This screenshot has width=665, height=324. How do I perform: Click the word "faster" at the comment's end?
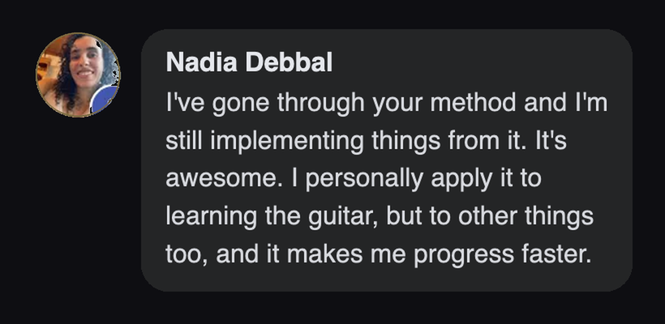pyautogui.click(x=552, y=254)
